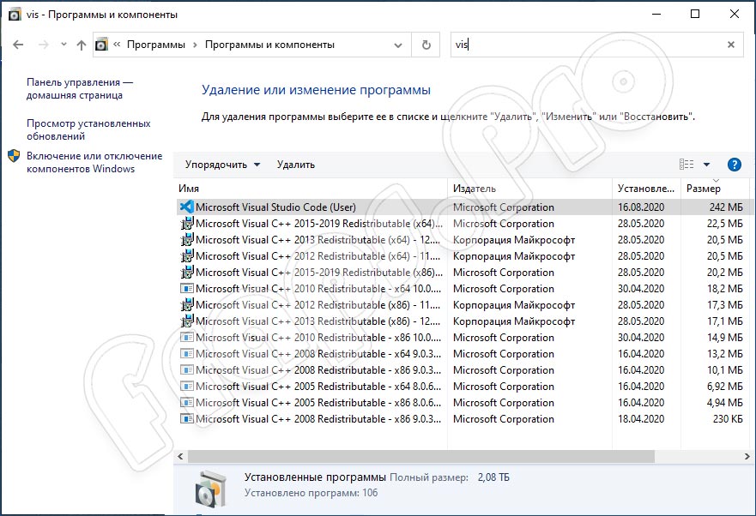This screenshot has width=756, height=516.
Task: Open Просмотр установленных обновлений link
Action: (x=88, y=129)
